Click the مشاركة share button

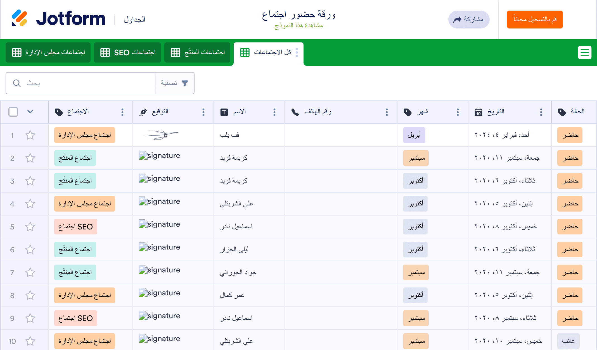(469, 20)
